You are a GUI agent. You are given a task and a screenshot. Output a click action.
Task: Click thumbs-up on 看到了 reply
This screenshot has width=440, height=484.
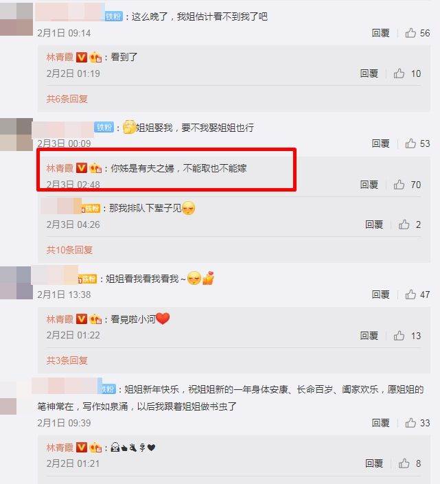(x=399, y=73)
